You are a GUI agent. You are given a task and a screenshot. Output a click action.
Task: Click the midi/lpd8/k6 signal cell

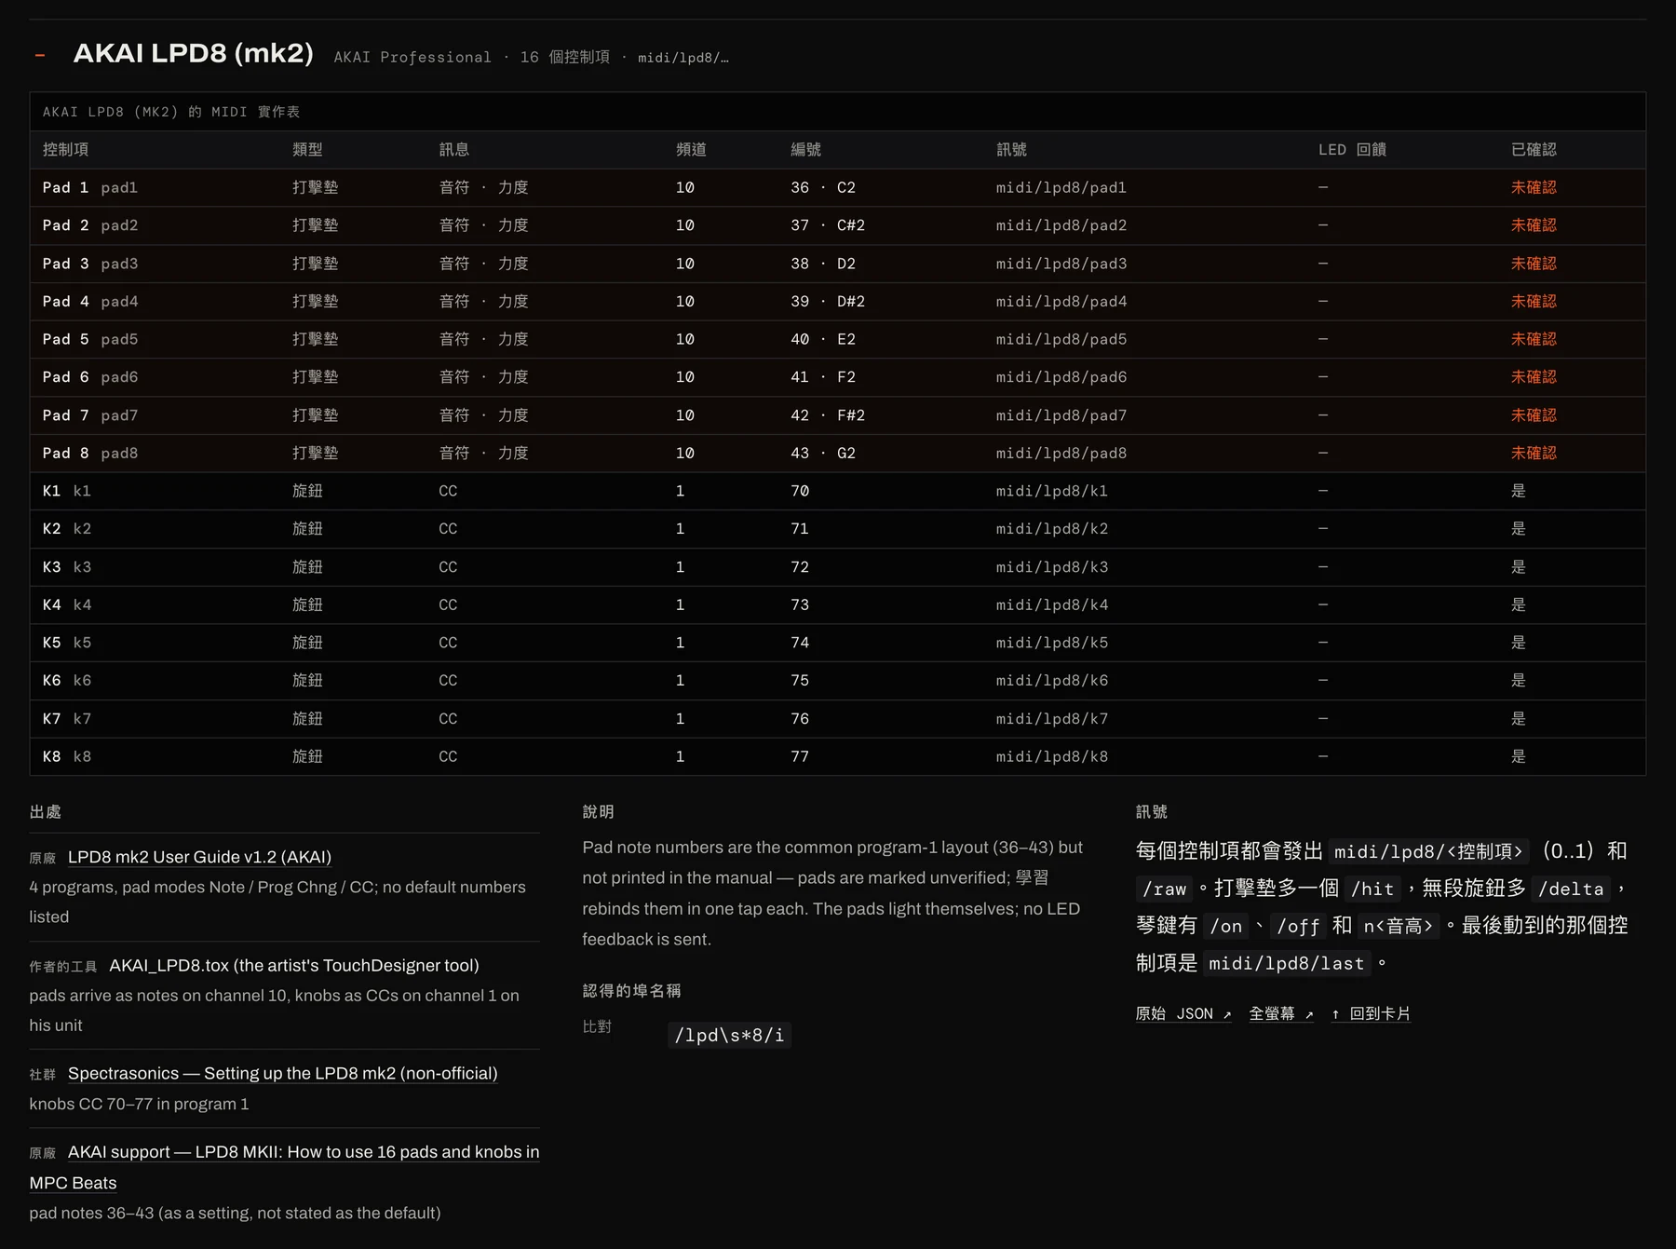(1051, 680)
